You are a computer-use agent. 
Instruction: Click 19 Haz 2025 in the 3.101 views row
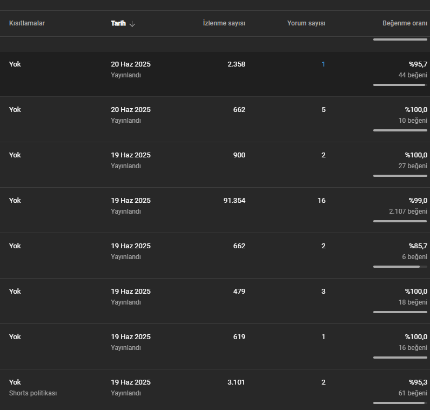point(131,382)
